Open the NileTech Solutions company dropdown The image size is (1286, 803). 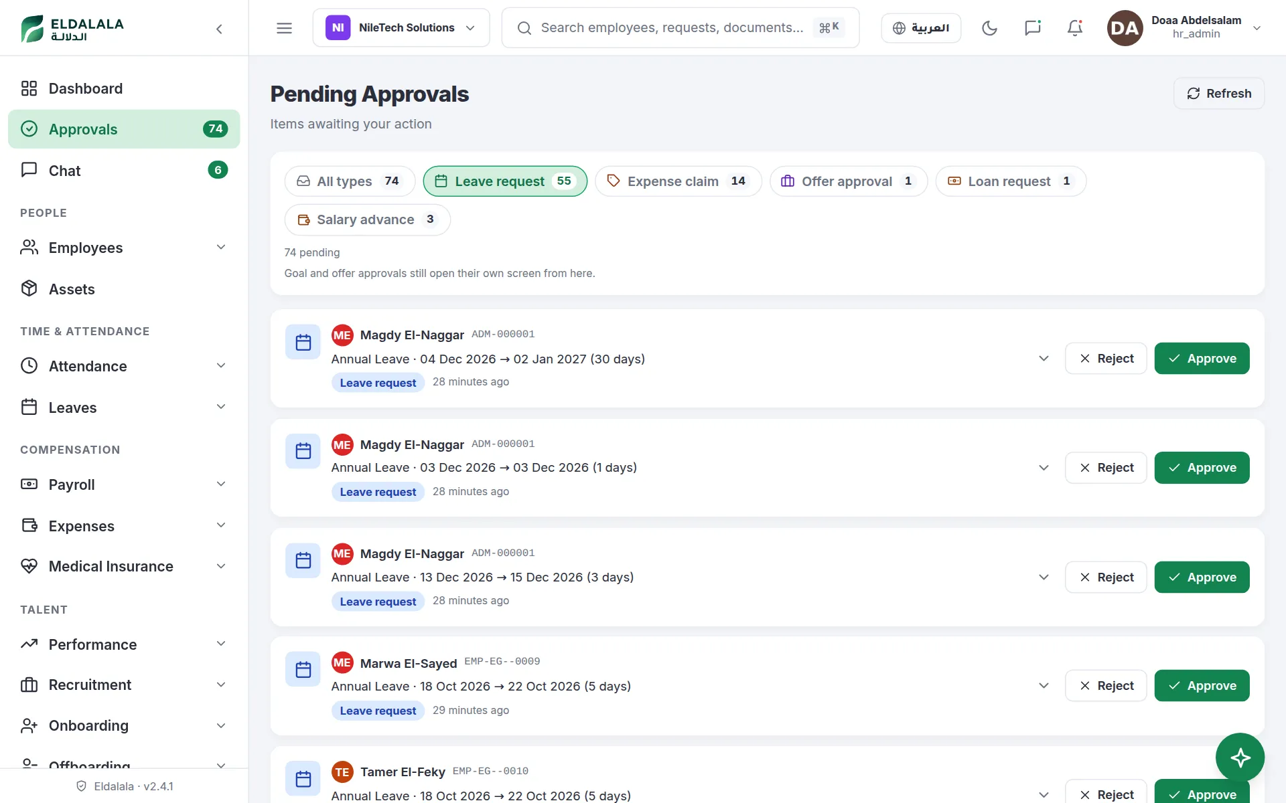pyautogui.click(x=401, y=27)
